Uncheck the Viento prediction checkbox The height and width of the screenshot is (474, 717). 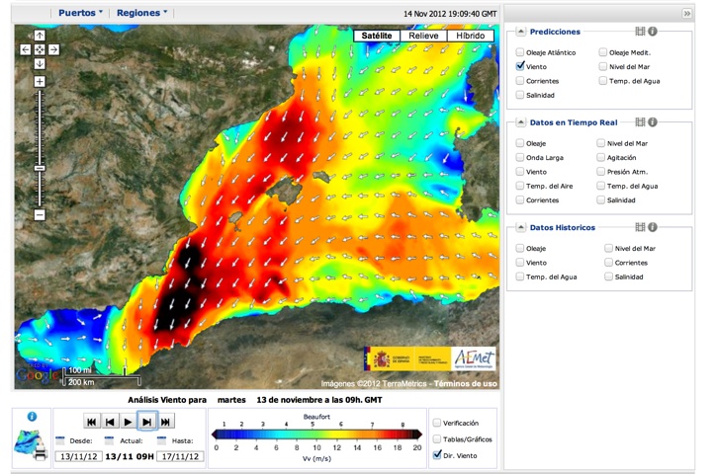click(520, 66)
